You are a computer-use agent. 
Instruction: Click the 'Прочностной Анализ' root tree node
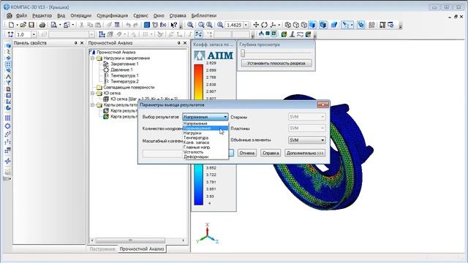pos(116,52)
